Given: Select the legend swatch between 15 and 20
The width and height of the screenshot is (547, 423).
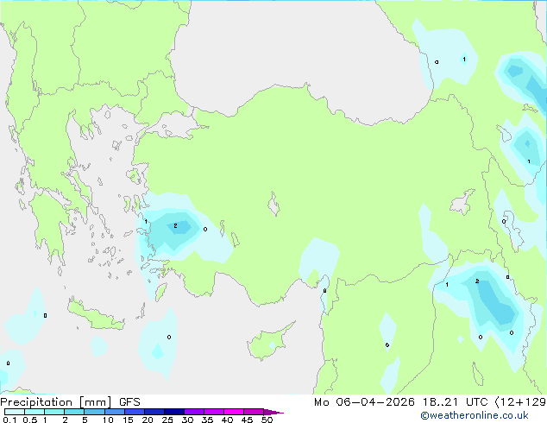Looking at the screenshot, I should [x=135, y=412].
